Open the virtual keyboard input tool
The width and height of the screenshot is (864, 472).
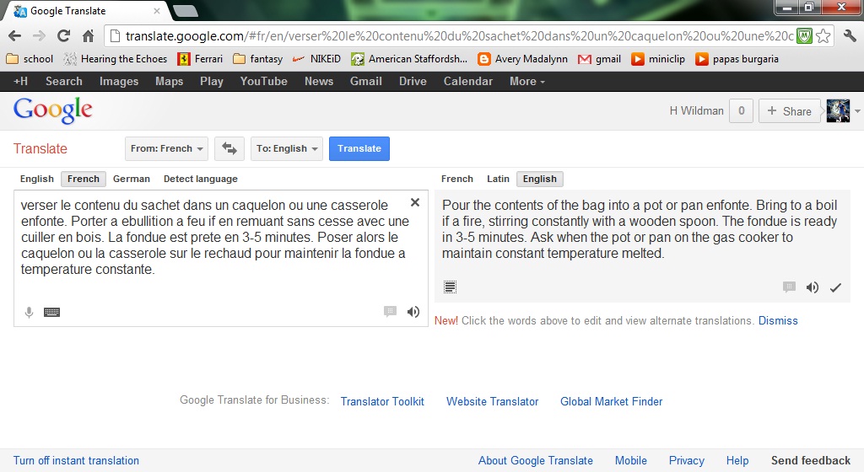52,312
